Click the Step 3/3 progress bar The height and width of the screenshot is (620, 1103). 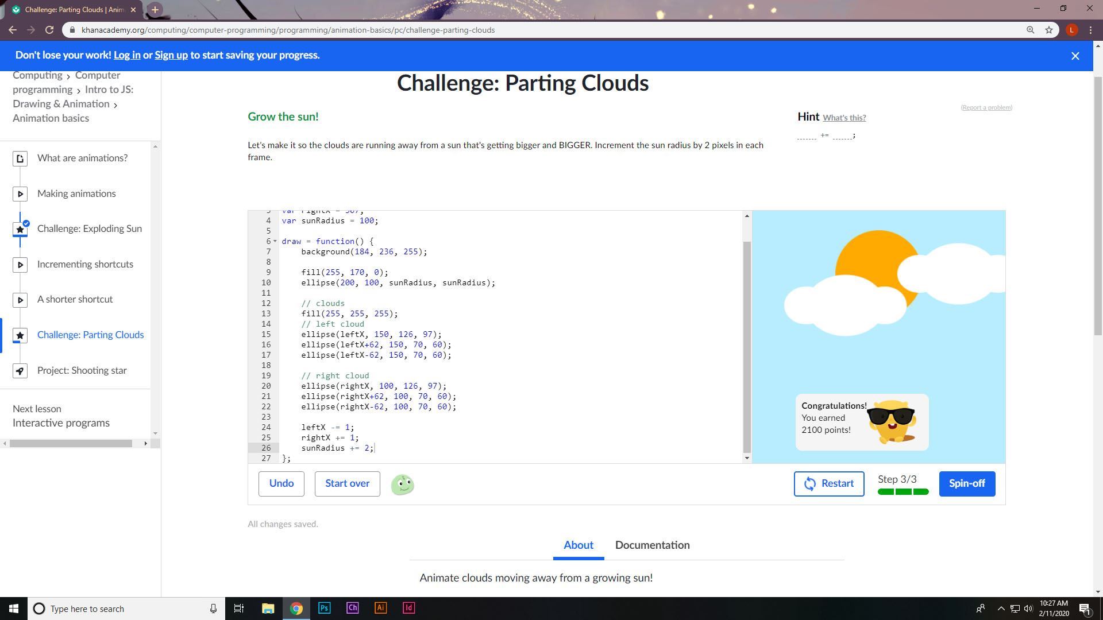903,491
